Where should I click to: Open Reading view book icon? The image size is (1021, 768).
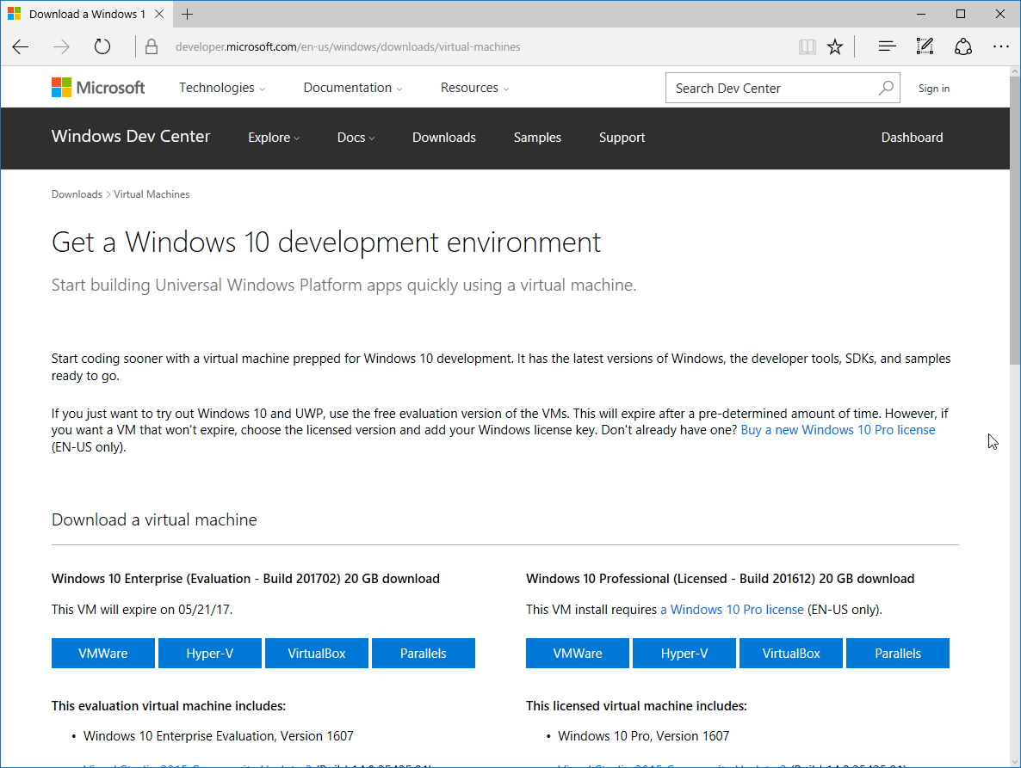click(807, 47)
